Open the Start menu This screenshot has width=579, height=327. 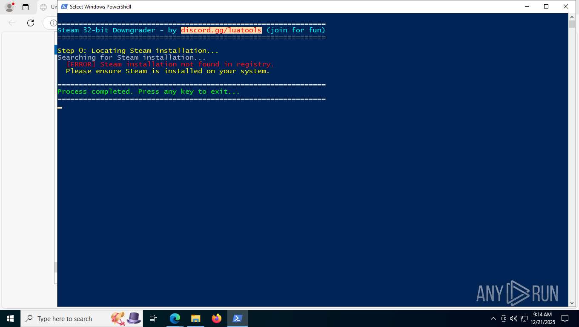click(10, 318)
